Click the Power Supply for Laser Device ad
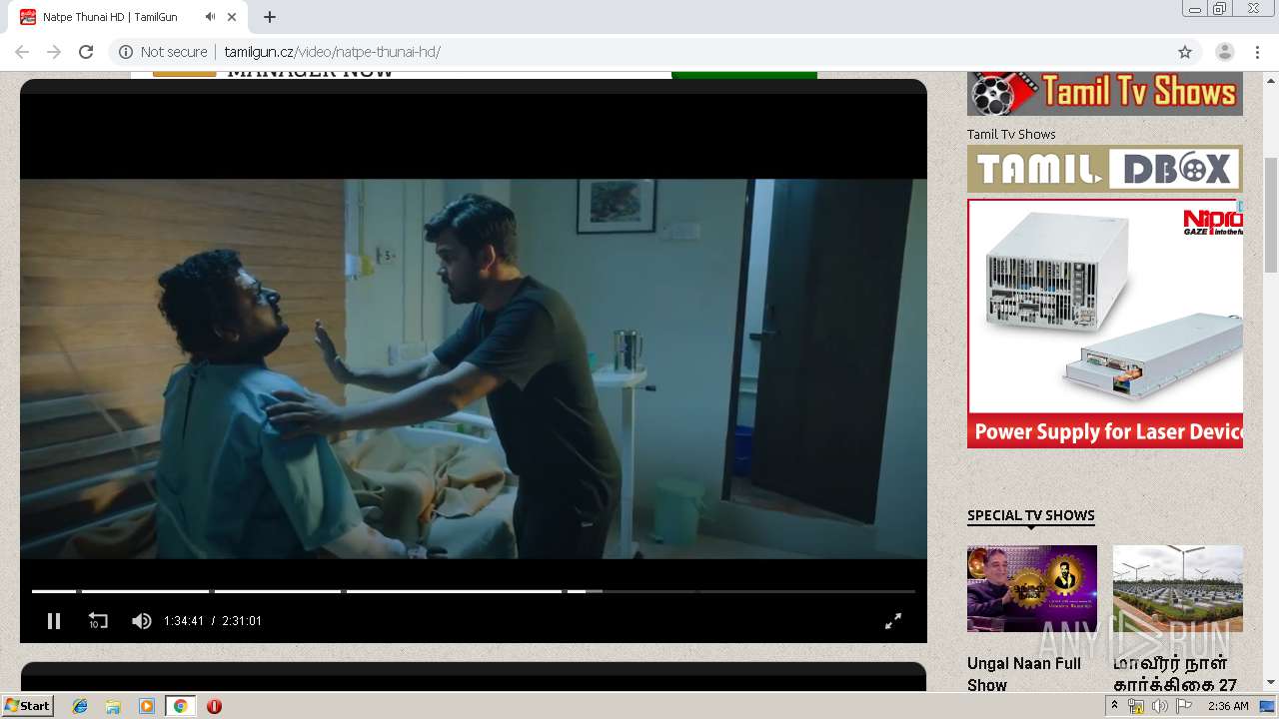Image resolution: width=1279 pixels, height=719 pixels. click(x=1105, y=324)
